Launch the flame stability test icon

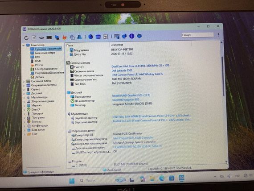click(65, 37)
